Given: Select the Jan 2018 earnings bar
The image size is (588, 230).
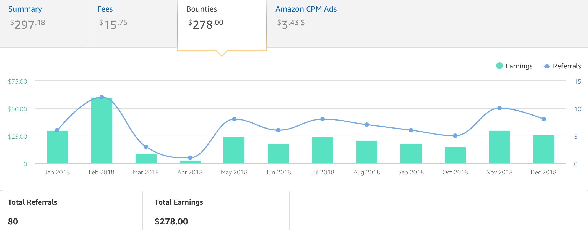Looking at the screenshot, I should tap(58, 147).
